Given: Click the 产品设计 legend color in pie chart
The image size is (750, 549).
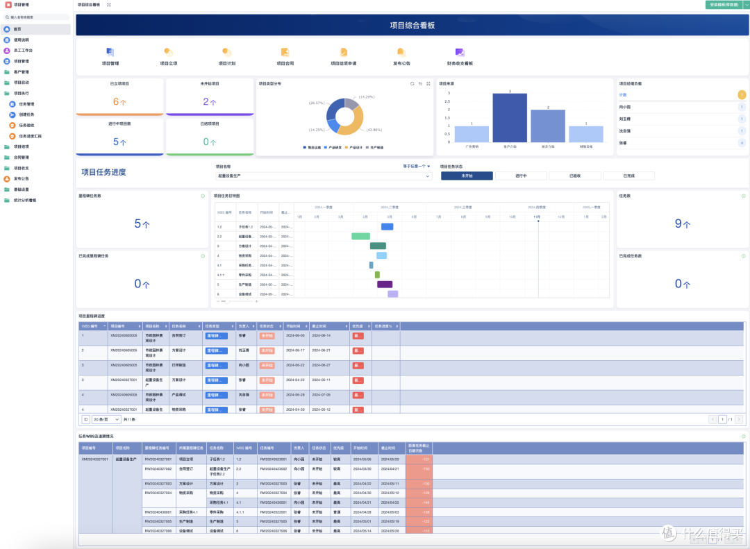Looking at the screenshot, I should click(x=347, y=148).
